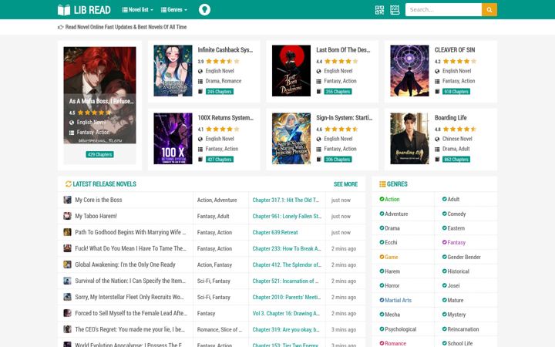Open My Taboo Harem! novel title
Viewport: 555px width, 347px height.
[96, 216]
